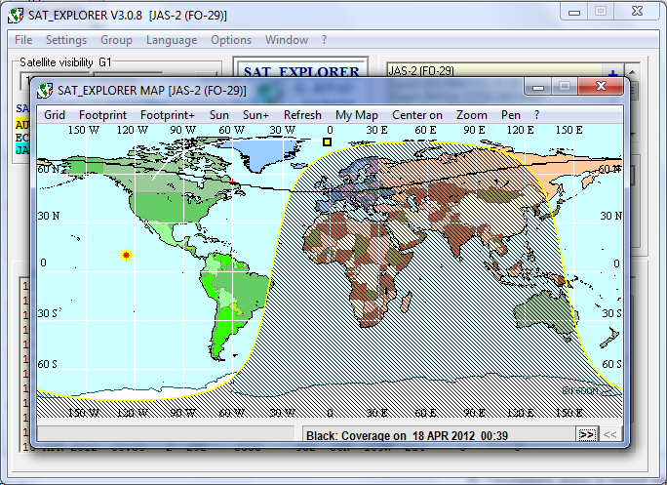Viewport: 667px width, 485px height.
Task: Open the map window's ? help menu
Action: (x=536, y=115)
